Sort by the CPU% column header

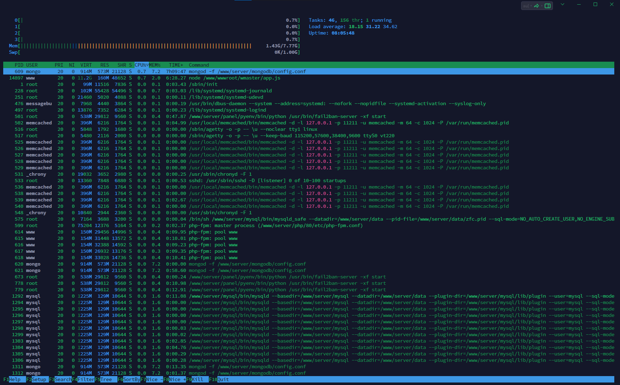(x=141, y=65)
